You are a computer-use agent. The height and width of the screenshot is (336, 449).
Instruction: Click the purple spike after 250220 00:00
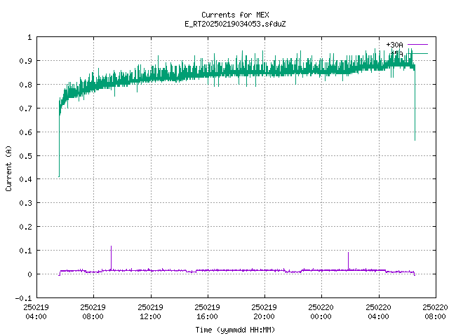[348, 260]
